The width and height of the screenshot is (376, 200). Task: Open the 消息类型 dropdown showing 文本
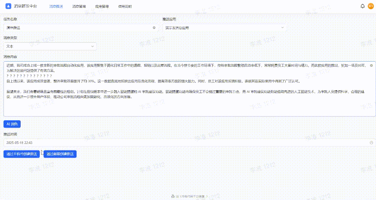pos(50,46)
